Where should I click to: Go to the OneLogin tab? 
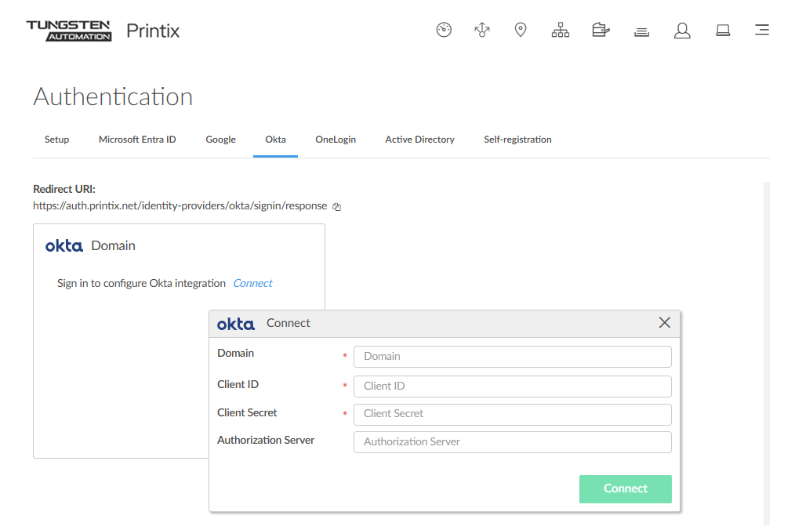click(x=336, y=140)
